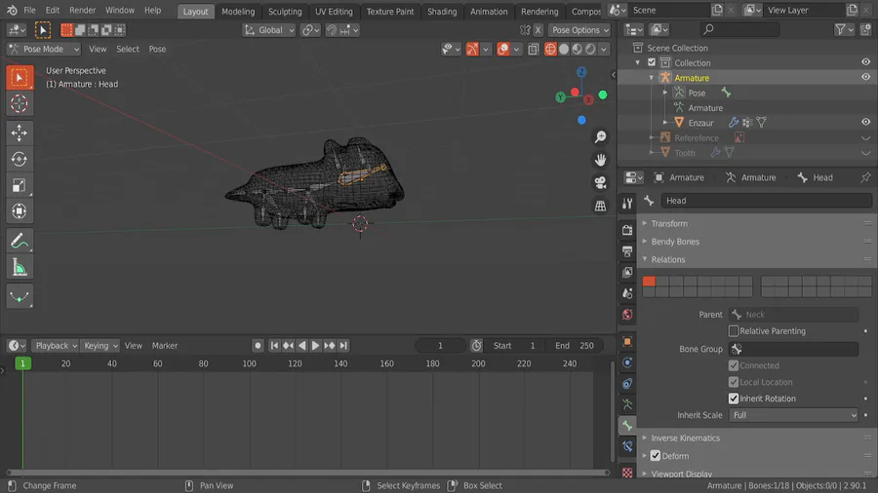Switch to the Sculpting workspace tab
The width and height of the screenshot is (878, 493).
[285, 11]
